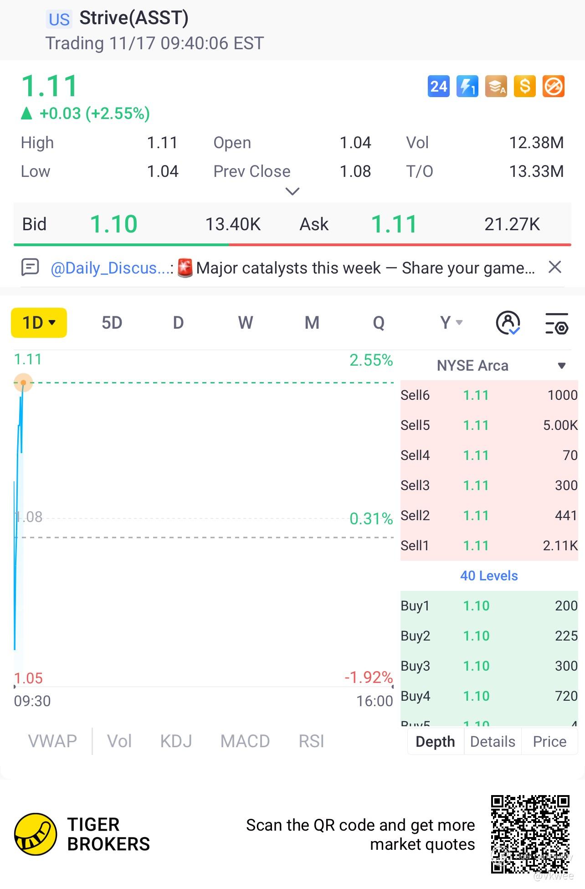
Task: Open the 40 Levels depth link
Action: [x=489, y=576]
